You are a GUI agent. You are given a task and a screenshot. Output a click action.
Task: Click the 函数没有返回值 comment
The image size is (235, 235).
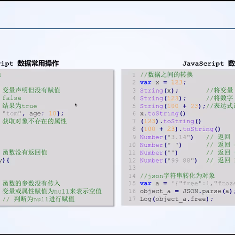point(25,152)
